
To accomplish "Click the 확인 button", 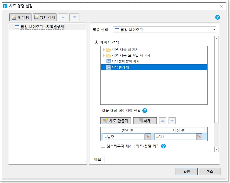I will 186,172.
